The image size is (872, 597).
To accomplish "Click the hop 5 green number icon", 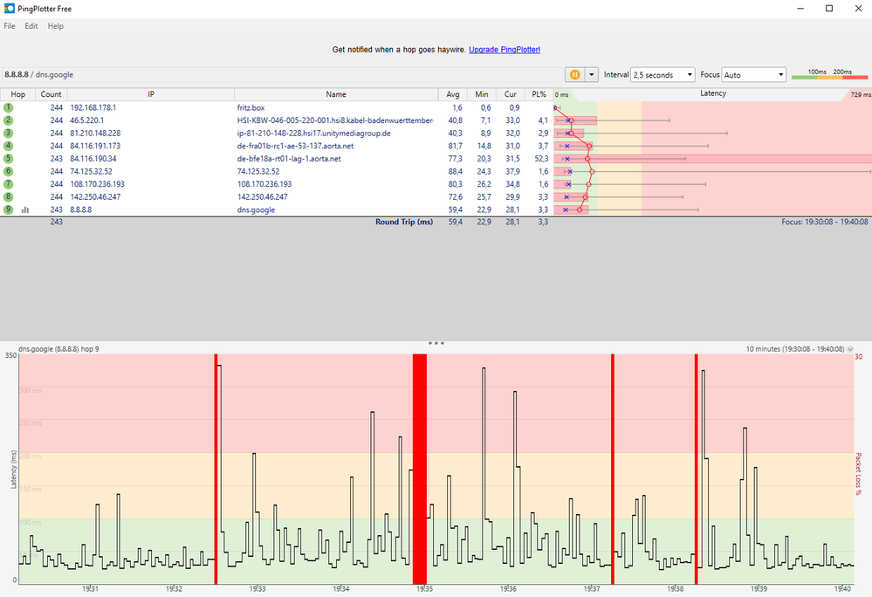I will [x=8, y=159].
